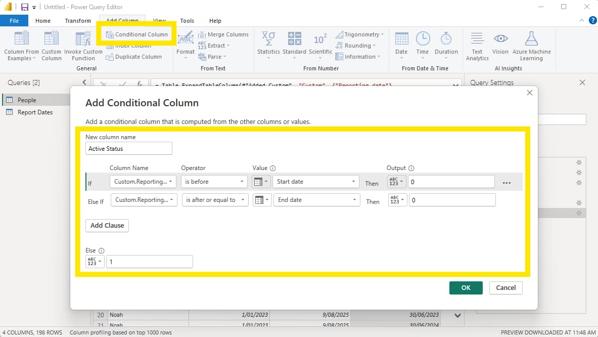
Task: Change the Else output data type selector
Action: pyautogui.click(x=95, y=262)
